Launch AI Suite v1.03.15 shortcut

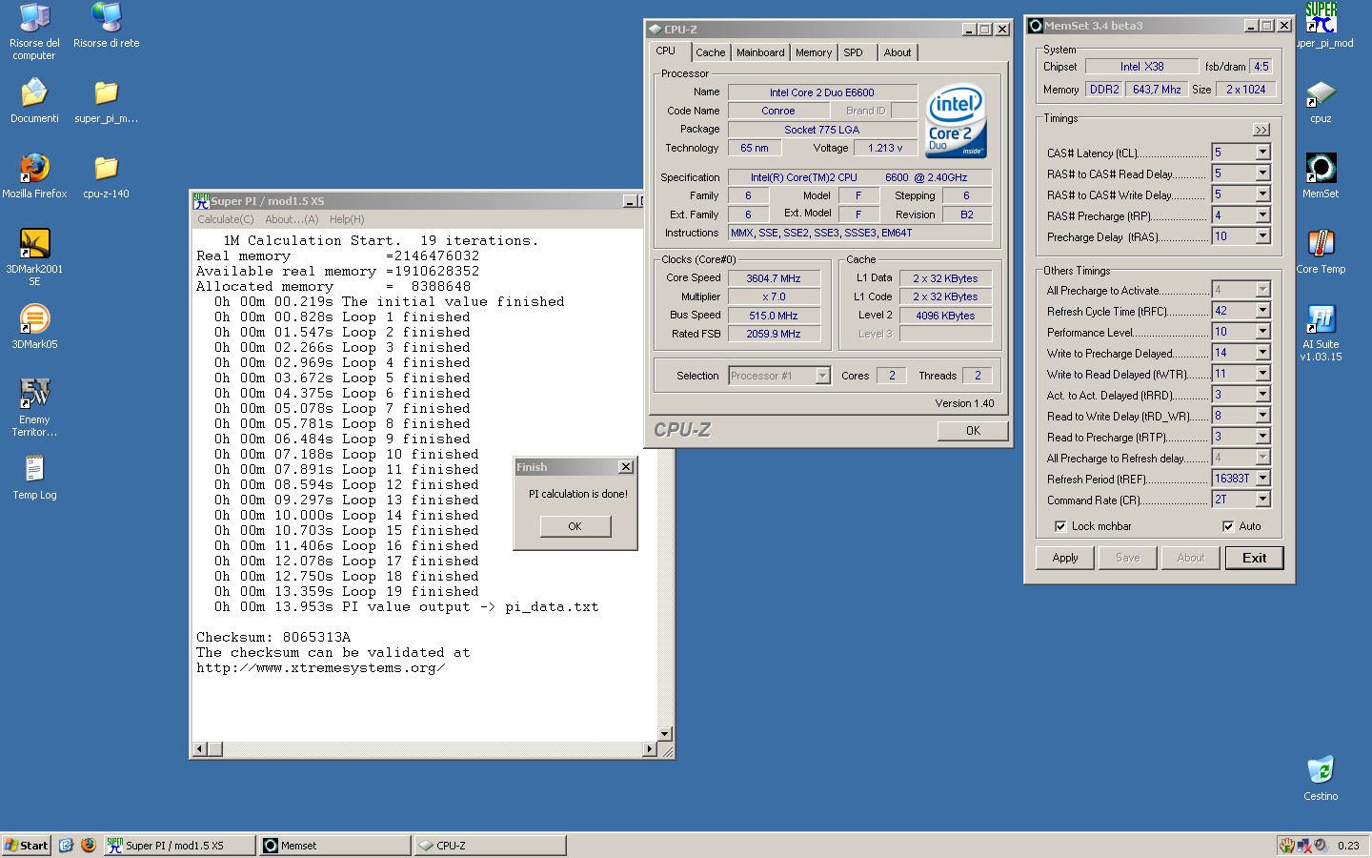1321,333
